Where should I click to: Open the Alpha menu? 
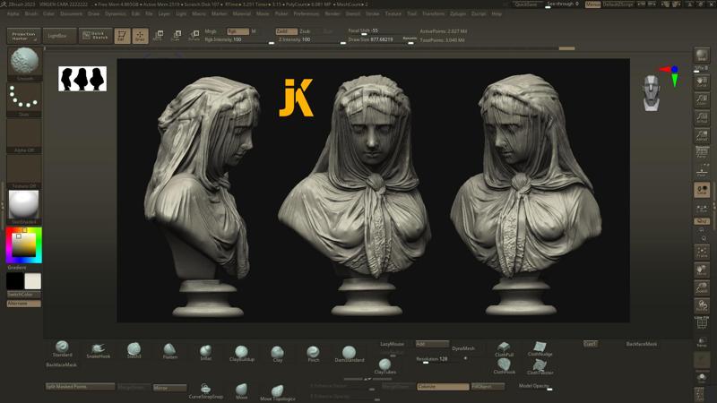13,13
